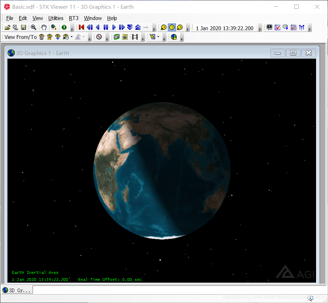Click the current animation time field
The width and height of the screenshot is (328, 303).
coord(225,28)
